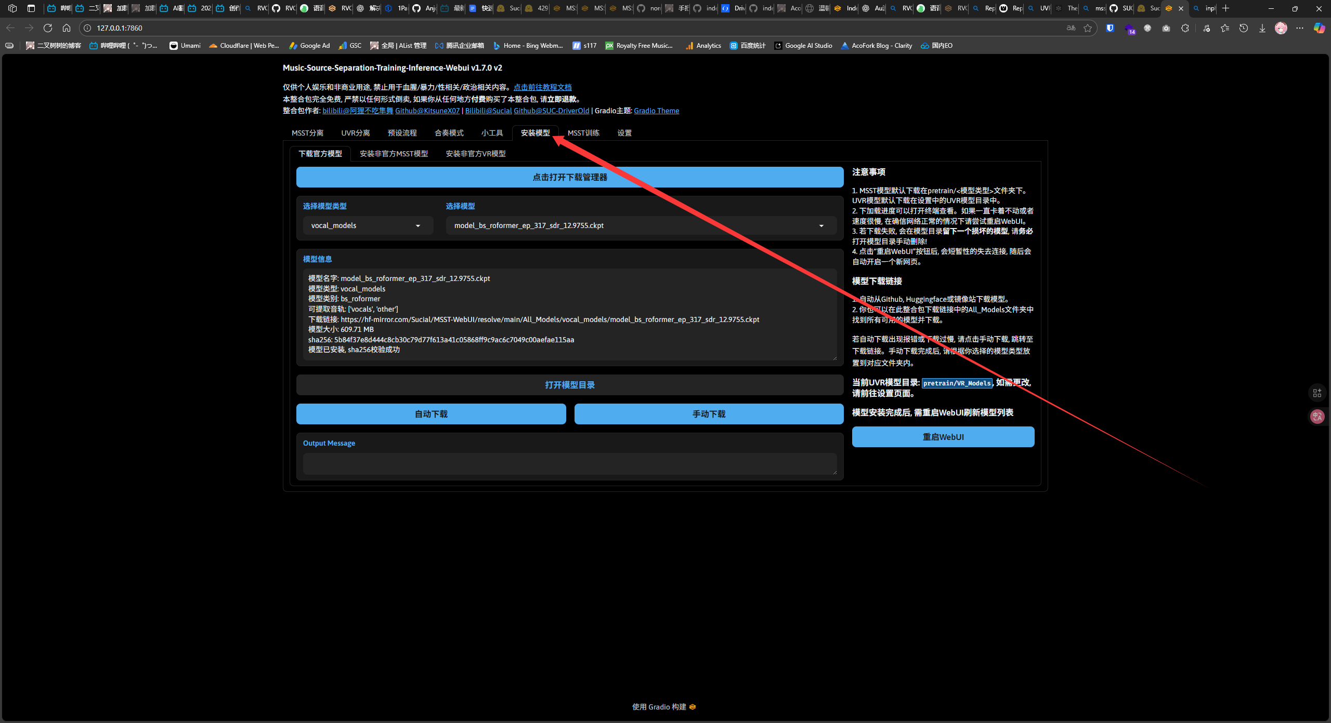Image resolution: width=1331 pixels, height=723 pixels.
Task: Open the Bitwarden extension icon
Action: pos(1110,28)
